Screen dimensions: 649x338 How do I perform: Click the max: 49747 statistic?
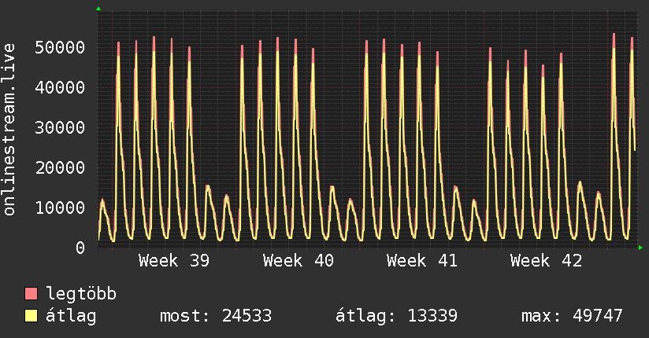[572, 316]
